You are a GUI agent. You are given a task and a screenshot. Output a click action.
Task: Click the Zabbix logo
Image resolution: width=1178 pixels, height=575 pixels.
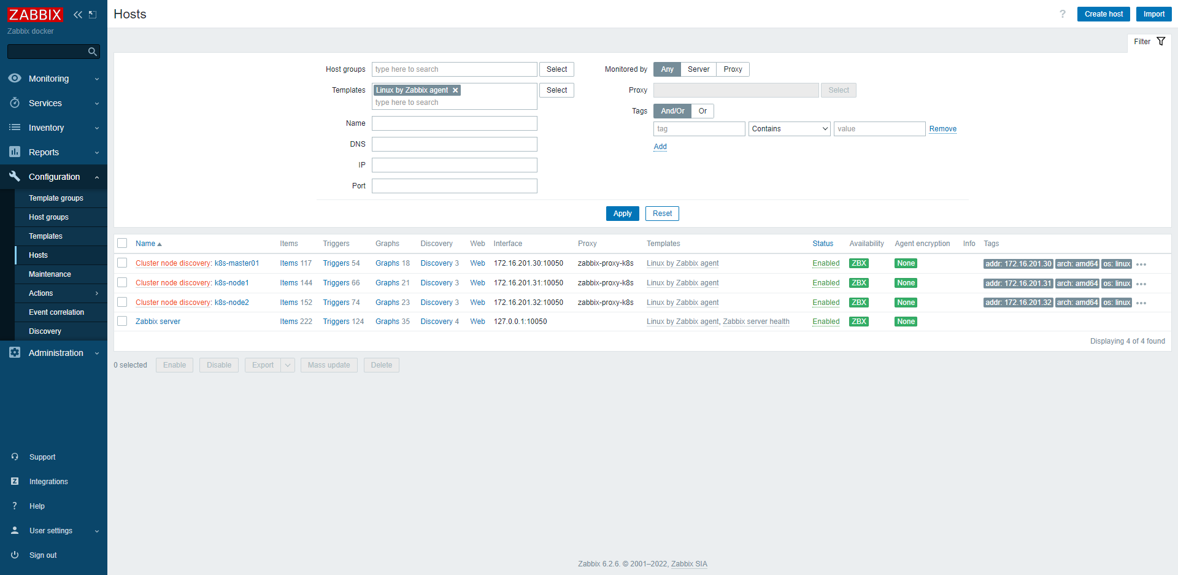35,15
